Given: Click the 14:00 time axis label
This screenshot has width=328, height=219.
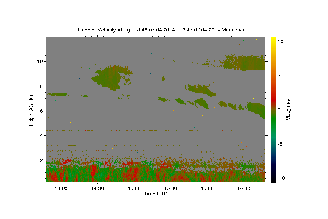Looking at the screenshot, I should click(x=61, y=189).
